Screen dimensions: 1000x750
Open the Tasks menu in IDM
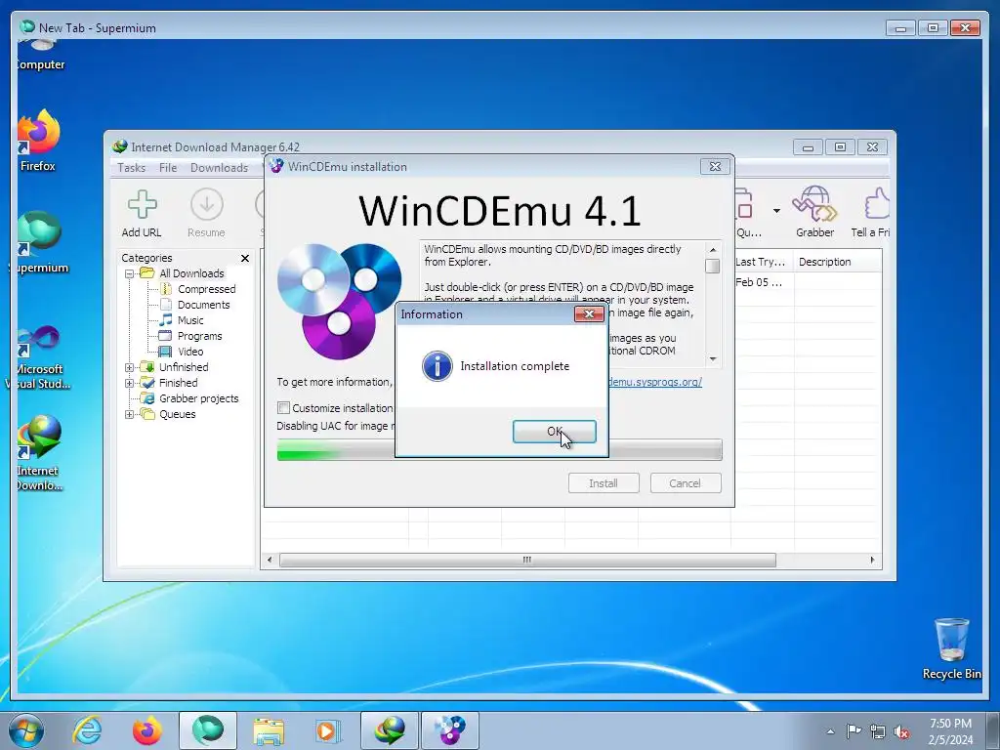click(132, 168)
